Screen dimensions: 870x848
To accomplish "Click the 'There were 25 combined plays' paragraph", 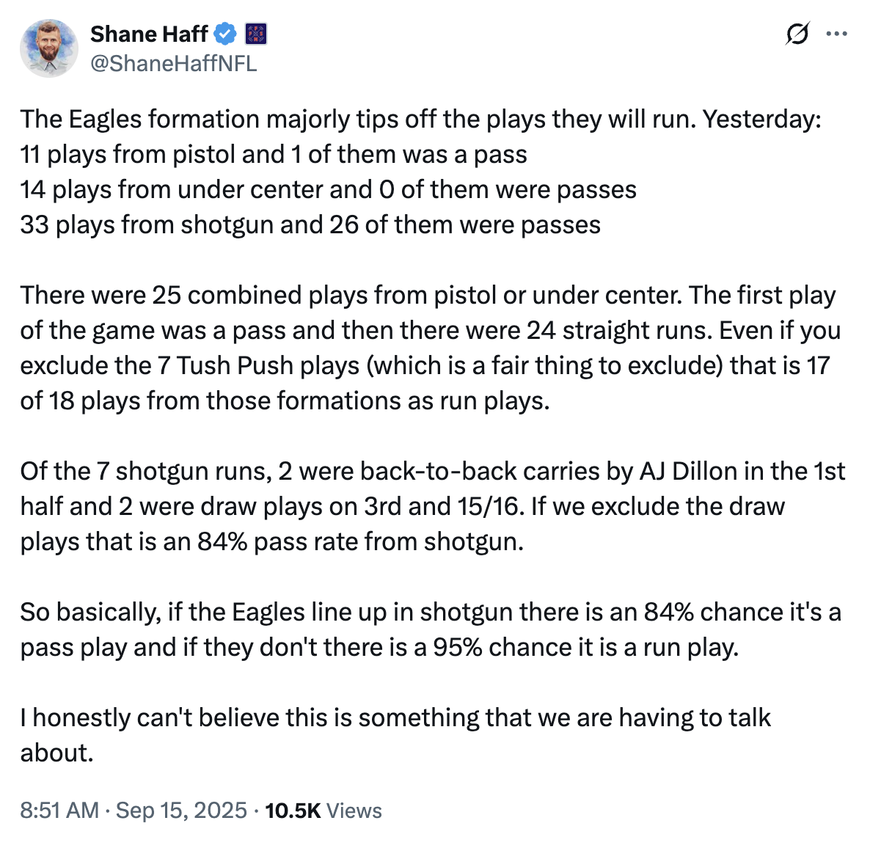I will tap(431, 348).
